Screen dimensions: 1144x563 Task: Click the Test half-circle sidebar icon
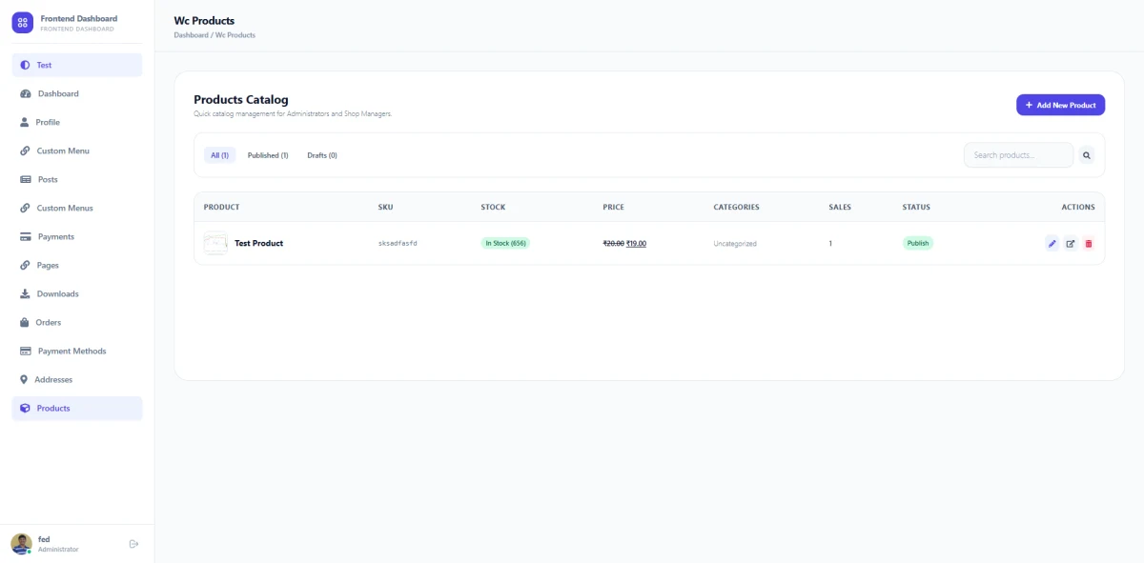click(25, 65)
